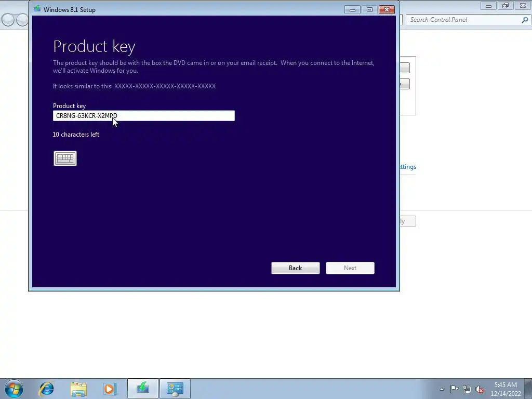The height and width of the screenshot is (399, 532).
Task: Open the on-screen keyboard icon
Action: pyautogui.click(x=65, y=158)
